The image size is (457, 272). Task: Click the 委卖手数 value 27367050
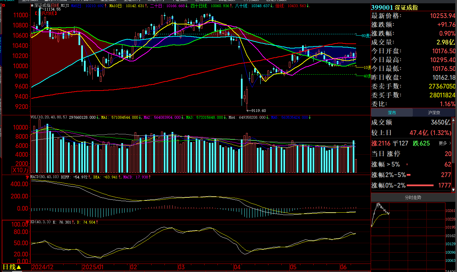(x=442, y=86)
